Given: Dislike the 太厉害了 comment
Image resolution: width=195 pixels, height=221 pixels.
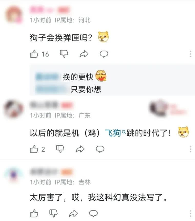Looking at the screenshot, I should pyautogui.click(x=53, y=213).
